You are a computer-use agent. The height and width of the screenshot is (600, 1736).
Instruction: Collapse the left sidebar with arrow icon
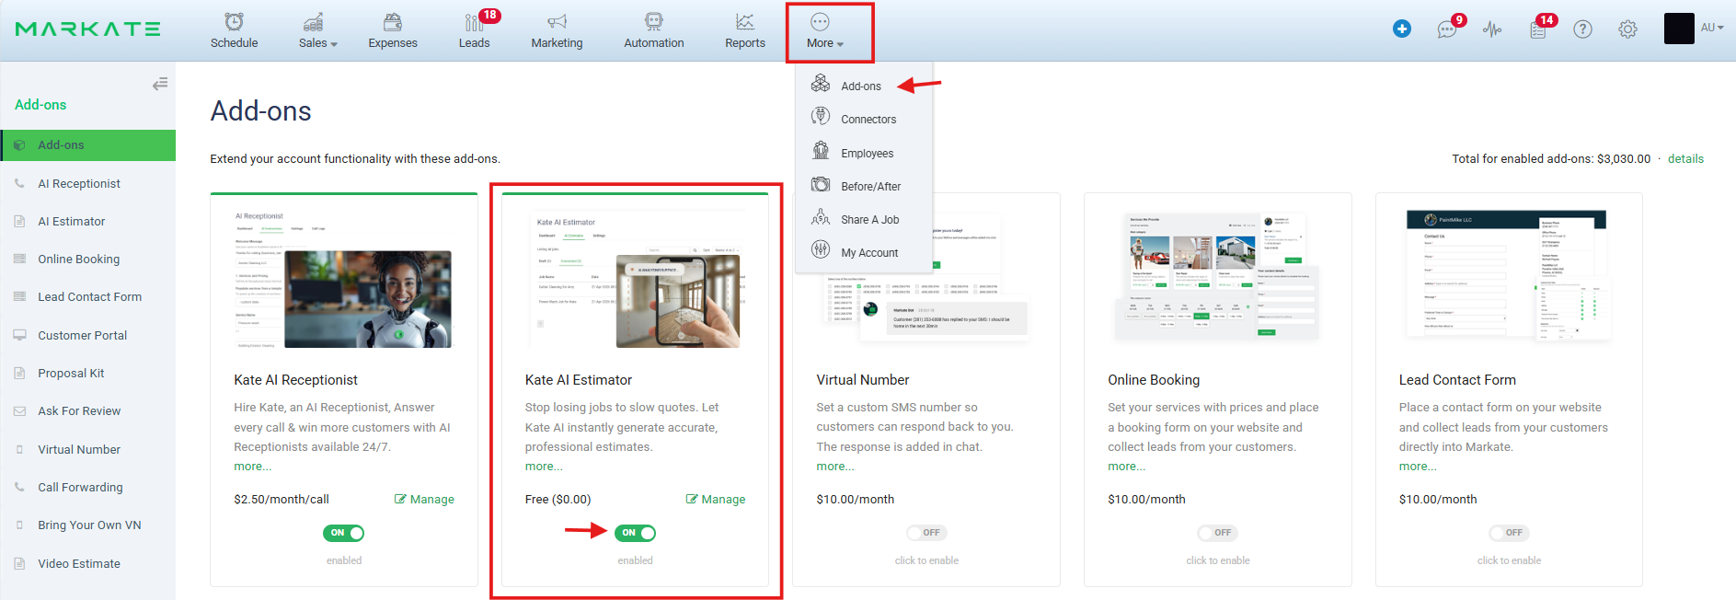pos(160,84)
